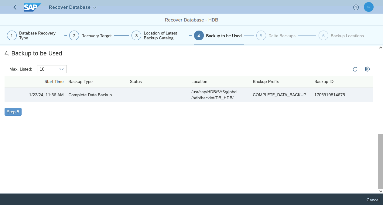Select the Complete Data Backup row

coord(90,95)
